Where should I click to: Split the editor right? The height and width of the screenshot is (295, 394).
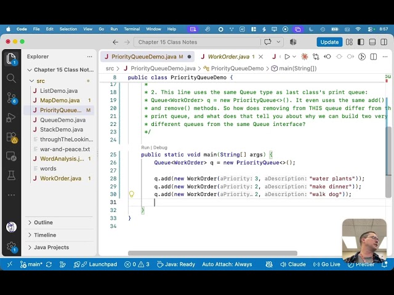click(x=374, y=57)
